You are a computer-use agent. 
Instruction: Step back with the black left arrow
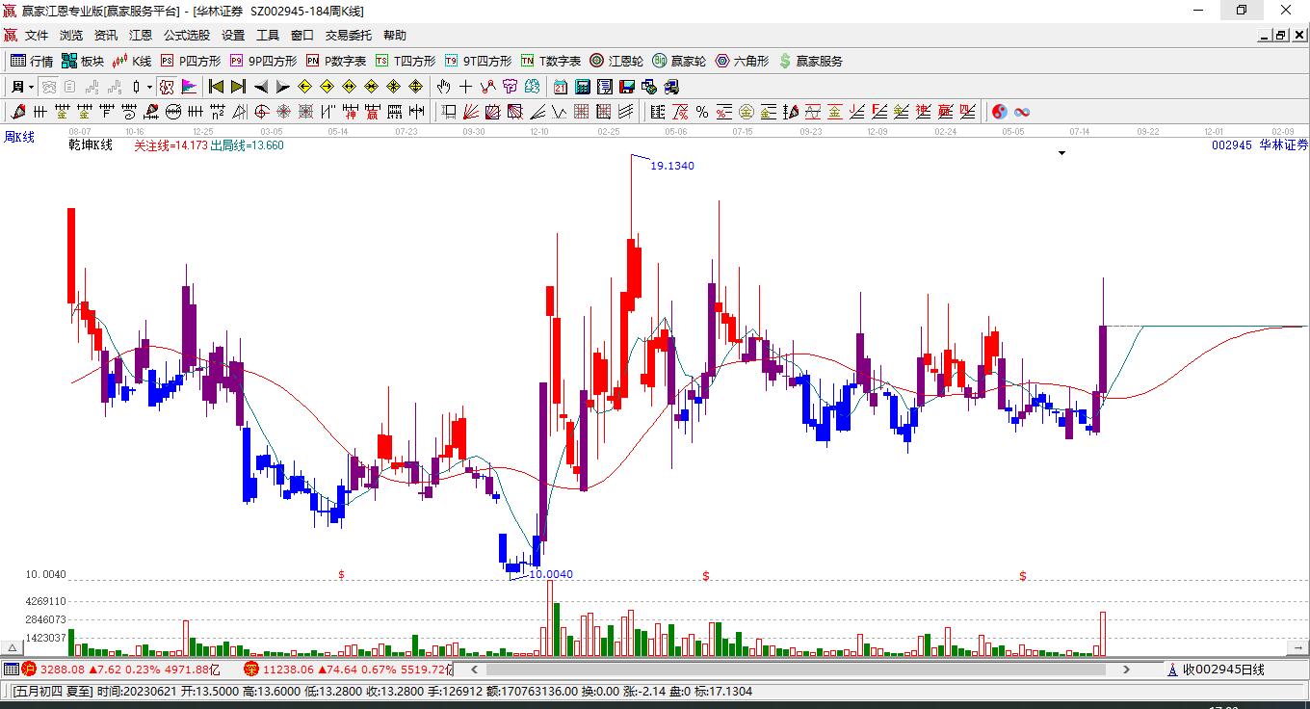260,87
